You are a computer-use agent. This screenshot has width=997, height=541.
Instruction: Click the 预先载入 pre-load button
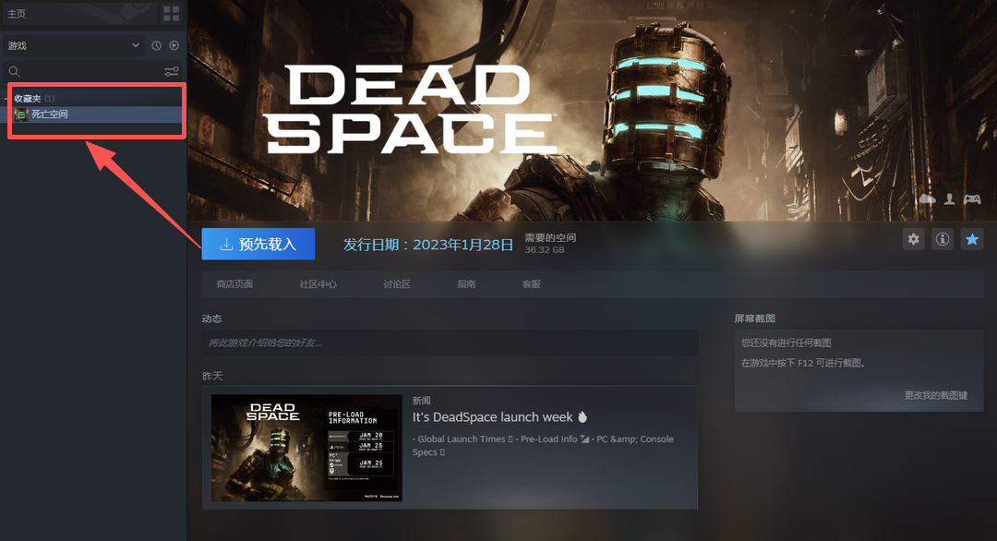tap(258, 245)
